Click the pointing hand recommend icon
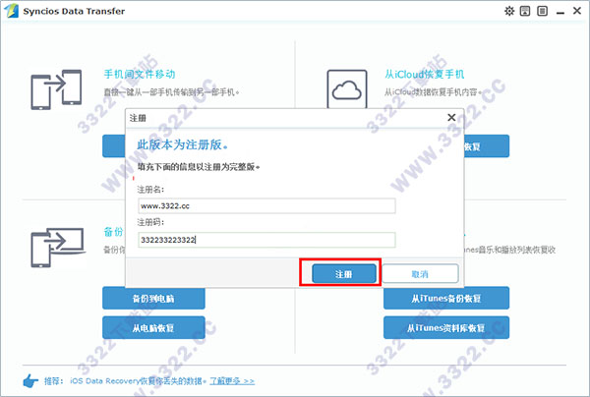Viewport: 590px width, 397px height. [30, 381]
